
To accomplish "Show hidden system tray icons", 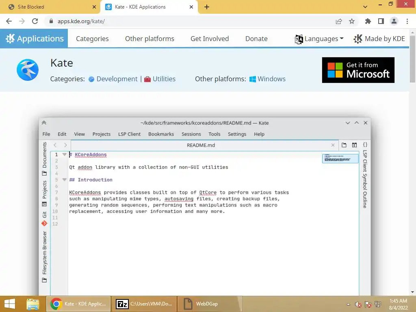I will click(x=348, y=304).
